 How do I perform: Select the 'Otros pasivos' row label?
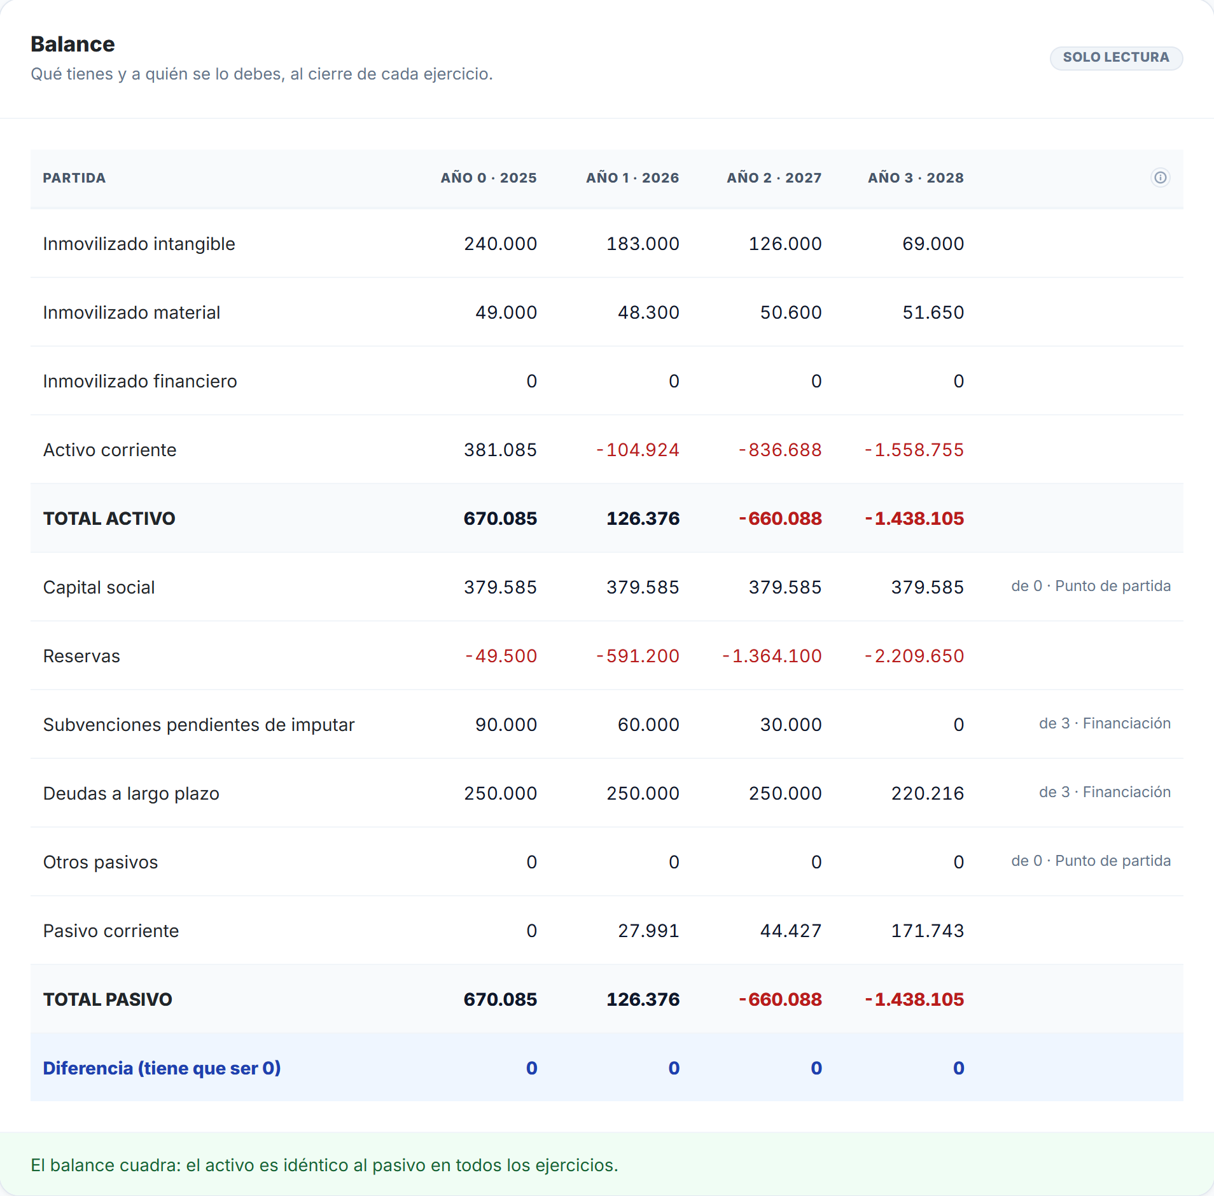101,862
